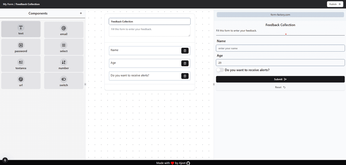Screen dimensions: 346x165
Task: Pick the password field component
Action: click(x=21, y=46)
